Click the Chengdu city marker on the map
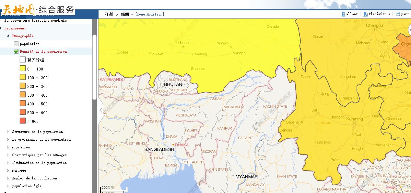411x193 pixels. click(374, 29)
